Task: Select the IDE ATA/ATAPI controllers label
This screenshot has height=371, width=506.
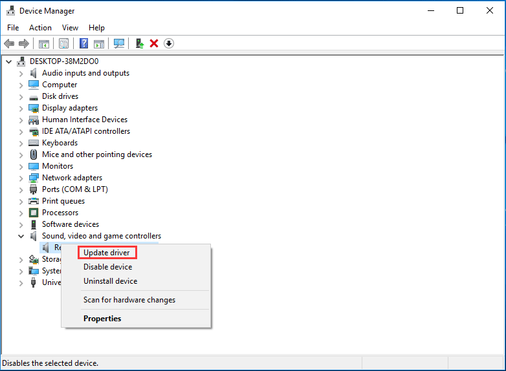Action: click(x=86, y=131)
